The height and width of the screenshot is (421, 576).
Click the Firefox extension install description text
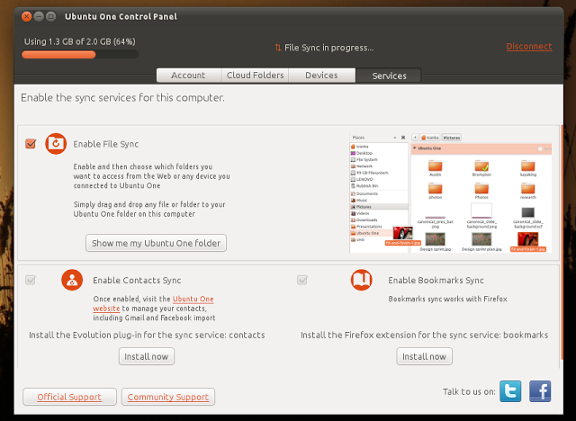(x=424, y=335)
